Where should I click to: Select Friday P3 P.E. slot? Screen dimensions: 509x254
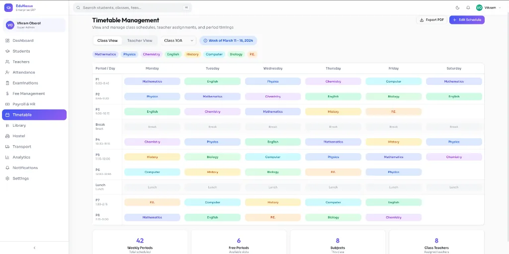[394, 112]
